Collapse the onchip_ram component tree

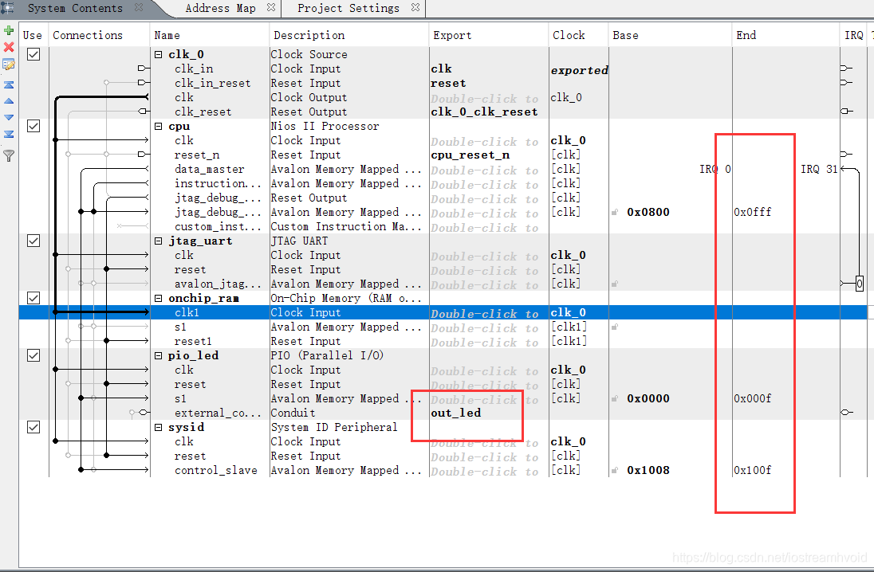click(159, 299)
